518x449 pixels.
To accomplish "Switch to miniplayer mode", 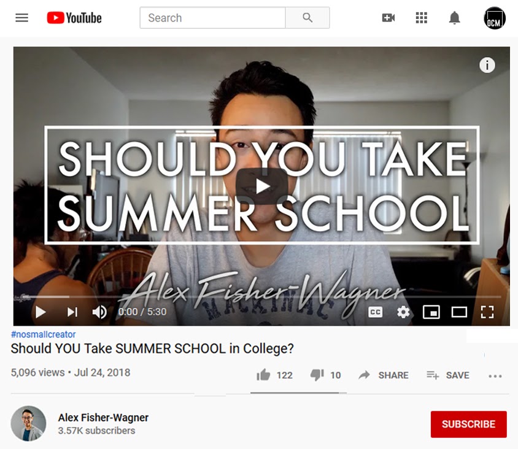I will [x=431, y=312].
